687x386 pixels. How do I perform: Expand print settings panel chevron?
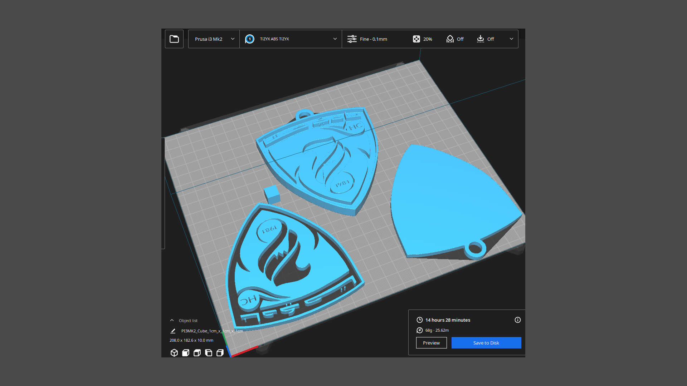(511, 39)
